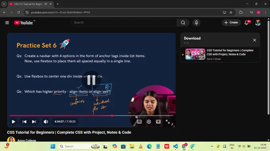
Task: Open the Apna College channel avatar below the video
Action: (11, 140)
